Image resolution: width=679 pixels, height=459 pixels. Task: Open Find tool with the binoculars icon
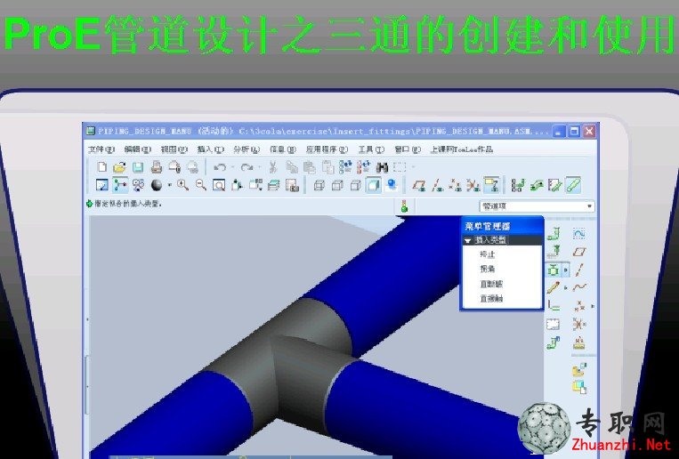(x=382, y=166)
